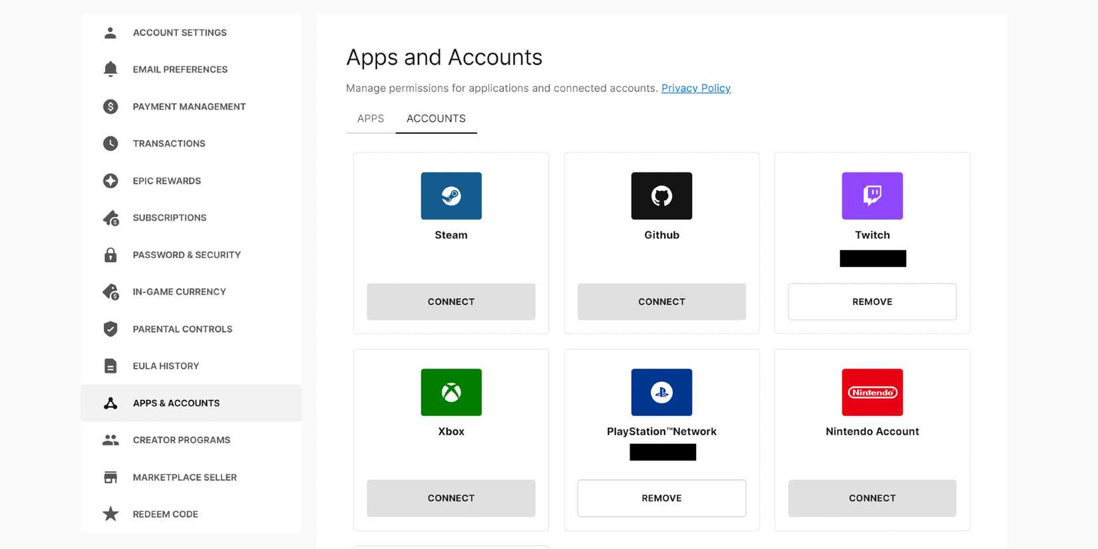Click the EULA History document icon
Screen dimensions: 1098x549
(110, 366)
